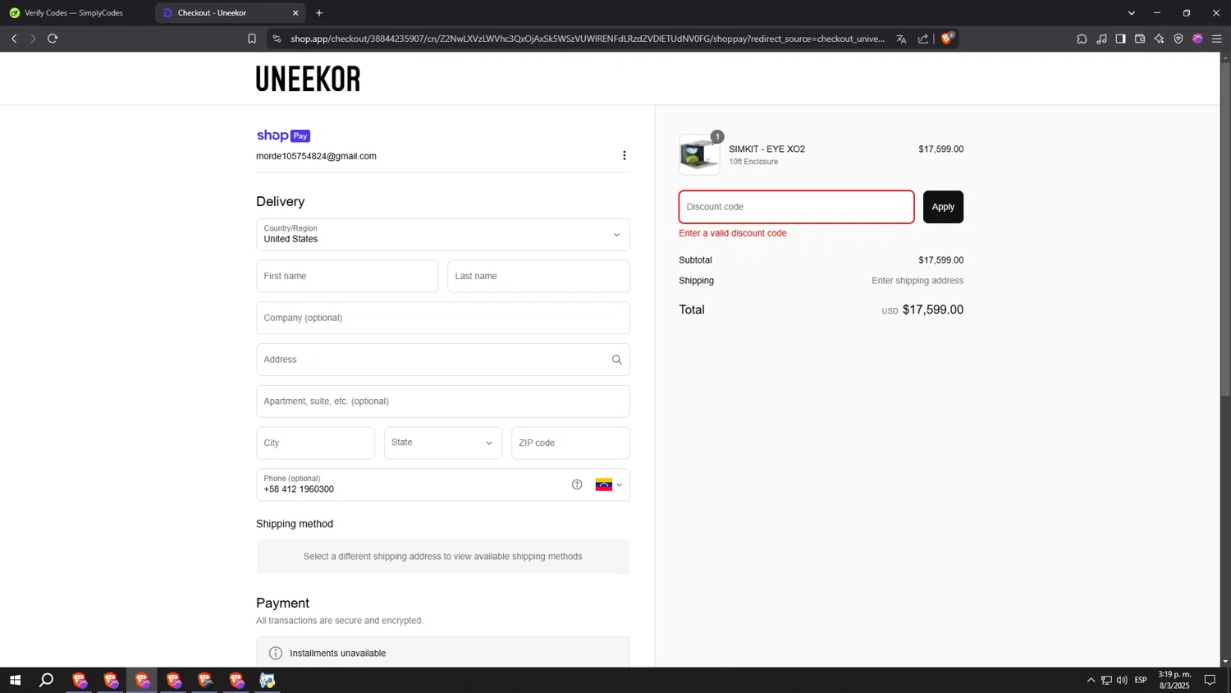Viewport: 1231px width, 693px height.
Task: Click the address search magnifier icon
Action: point(616,360)
